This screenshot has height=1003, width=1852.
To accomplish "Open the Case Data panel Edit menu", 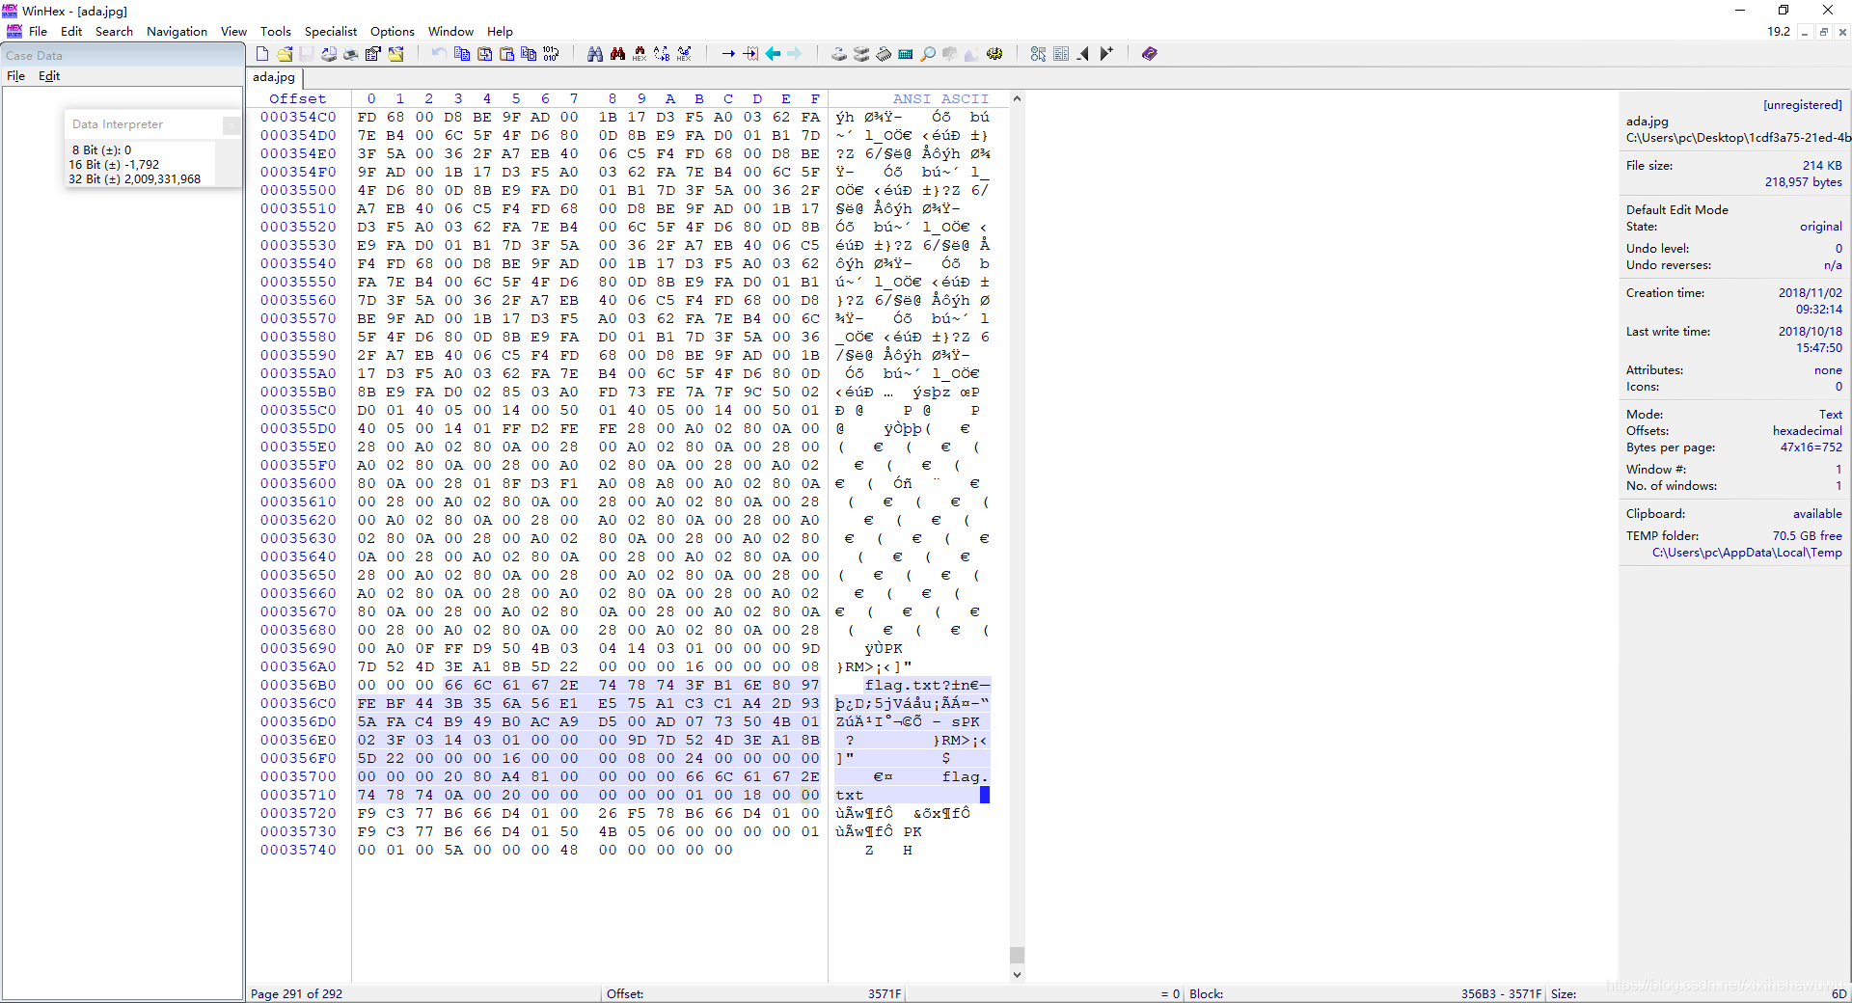I will point(49,76).
